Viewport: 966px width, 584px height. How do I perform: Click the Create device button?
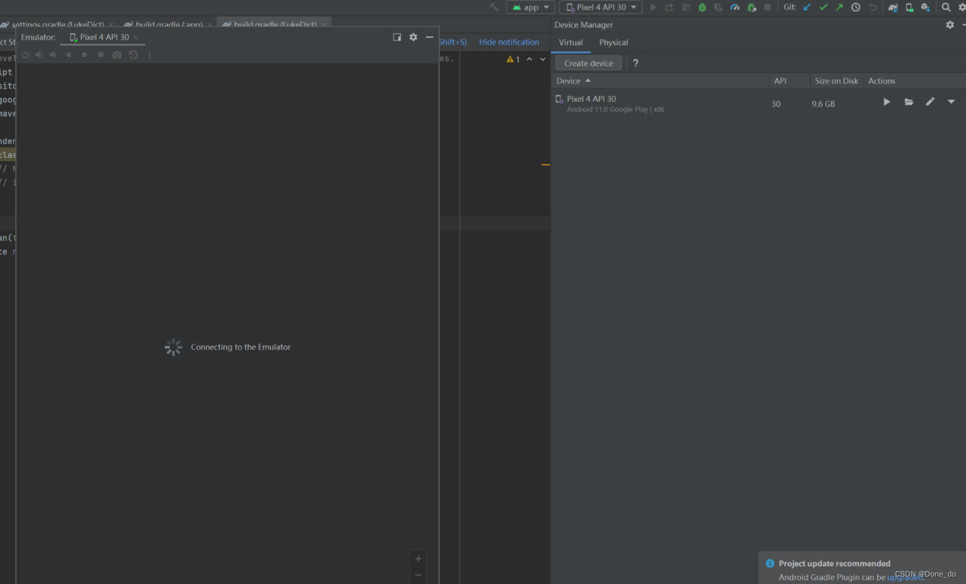click(588, 63)
